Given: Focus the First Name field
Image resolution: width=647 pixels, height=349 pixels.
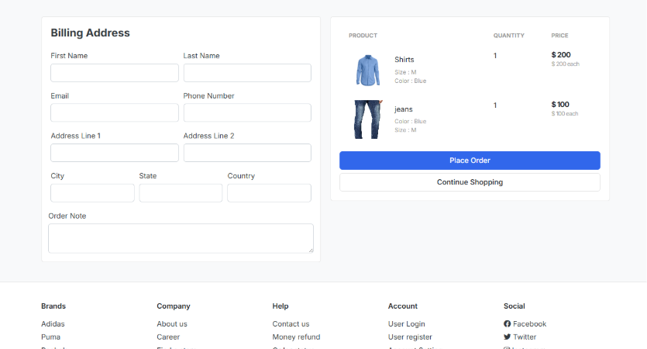Looking at the screenshot, I should click(x=115, y=73).
